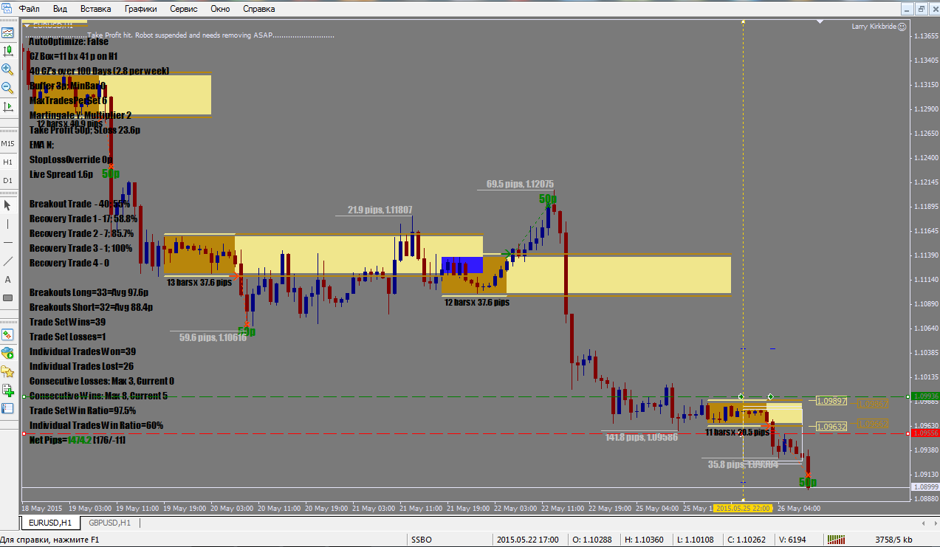Switch to the GBPUSD,H1 chart tab
Screen dimensions: 940x547
click(109, 523)
